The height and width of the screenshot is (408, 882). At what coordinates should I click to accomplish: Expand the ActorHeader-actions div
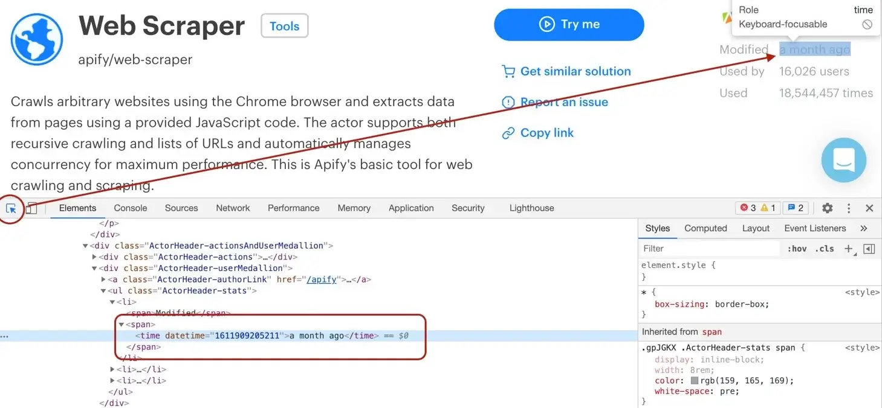(x=94, y=257)
